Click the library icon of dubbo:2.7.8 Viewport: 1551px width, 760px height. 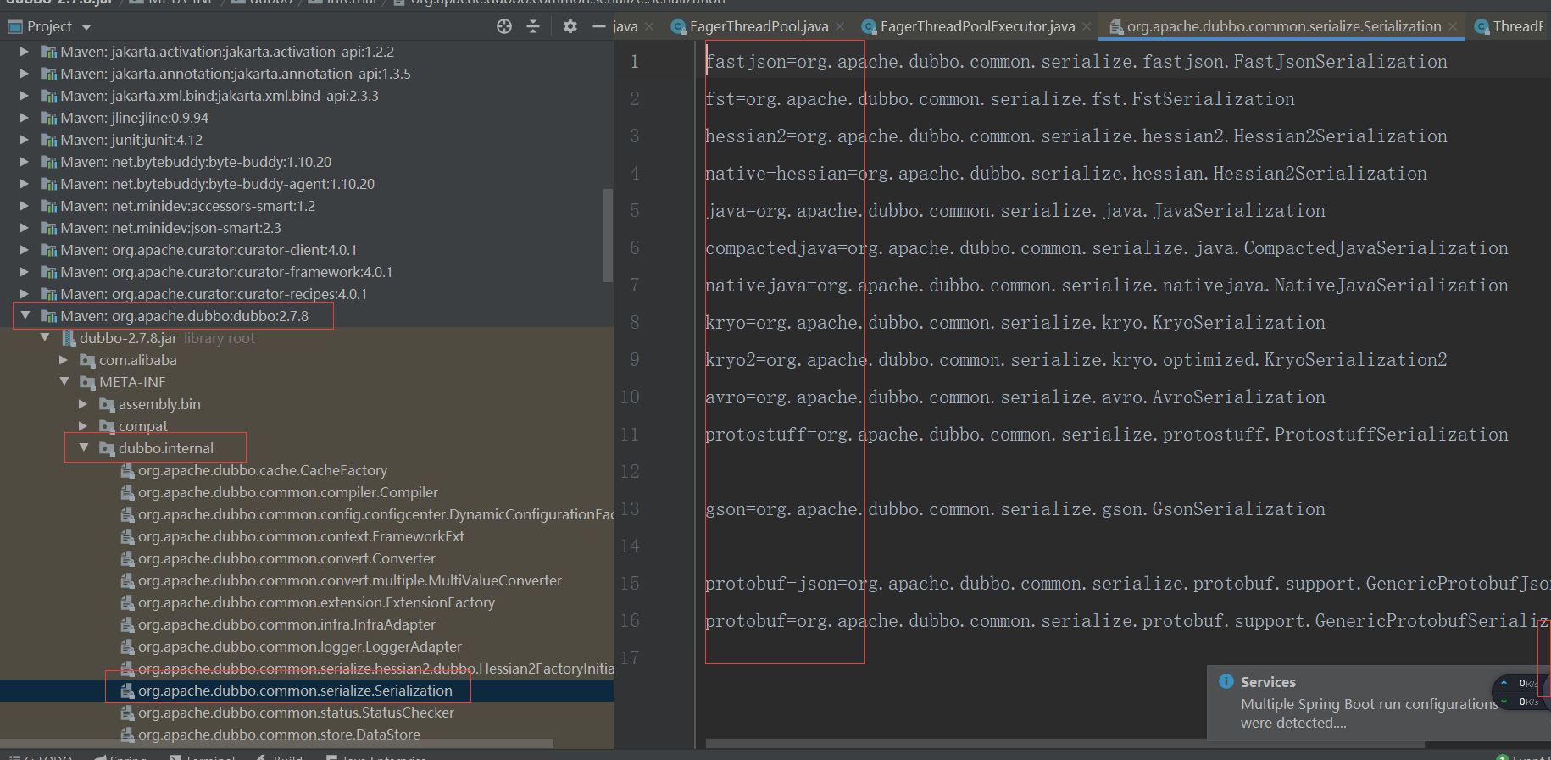[x=49, y=316]
